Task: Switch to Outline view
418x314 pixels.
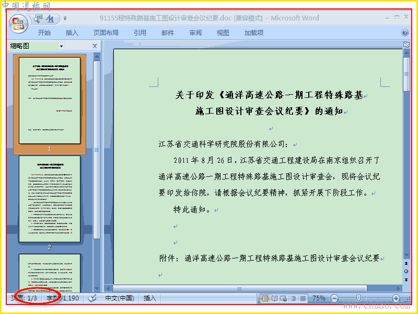Action: tap(293, 298)
